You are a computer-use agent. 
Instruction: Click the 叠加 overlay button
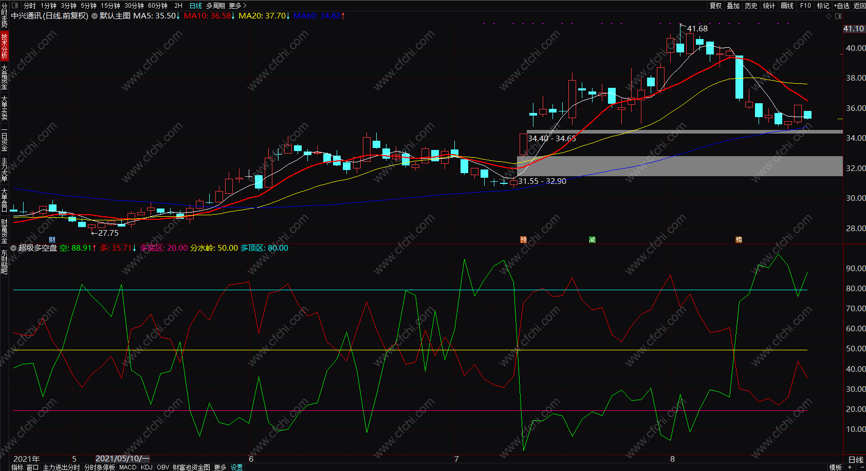[733, 6]
